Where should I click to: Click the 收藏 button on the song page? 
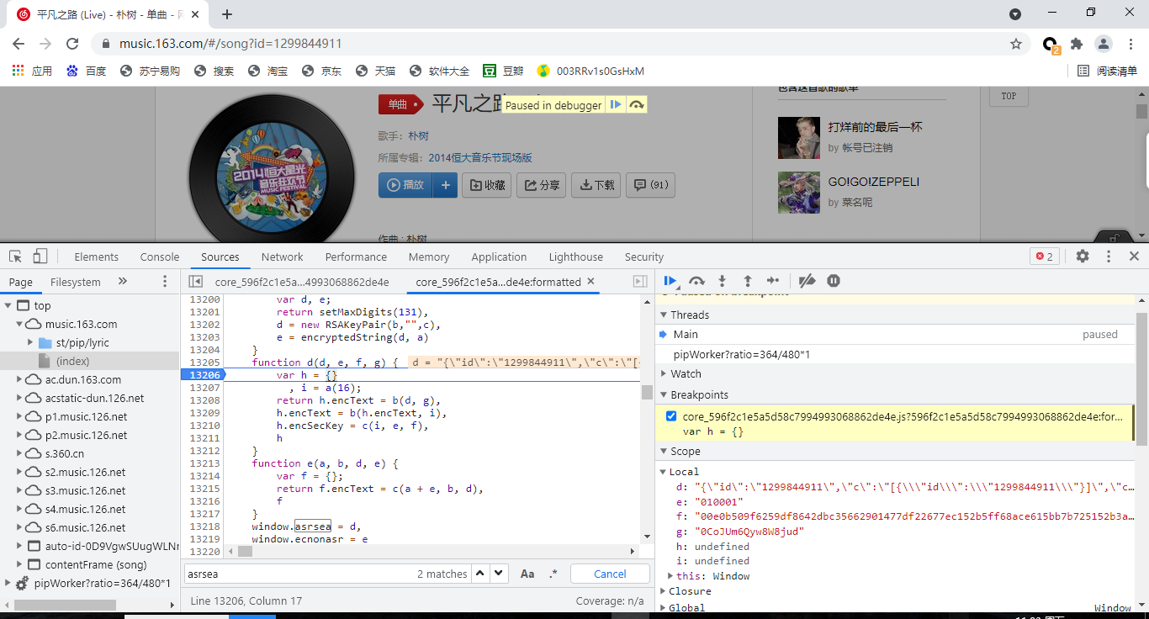pos(486,185)
